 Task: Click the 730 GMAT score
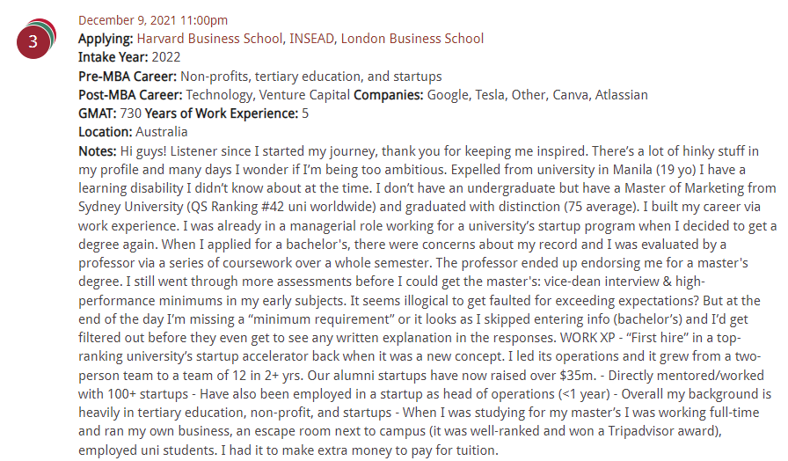[129, 113]
